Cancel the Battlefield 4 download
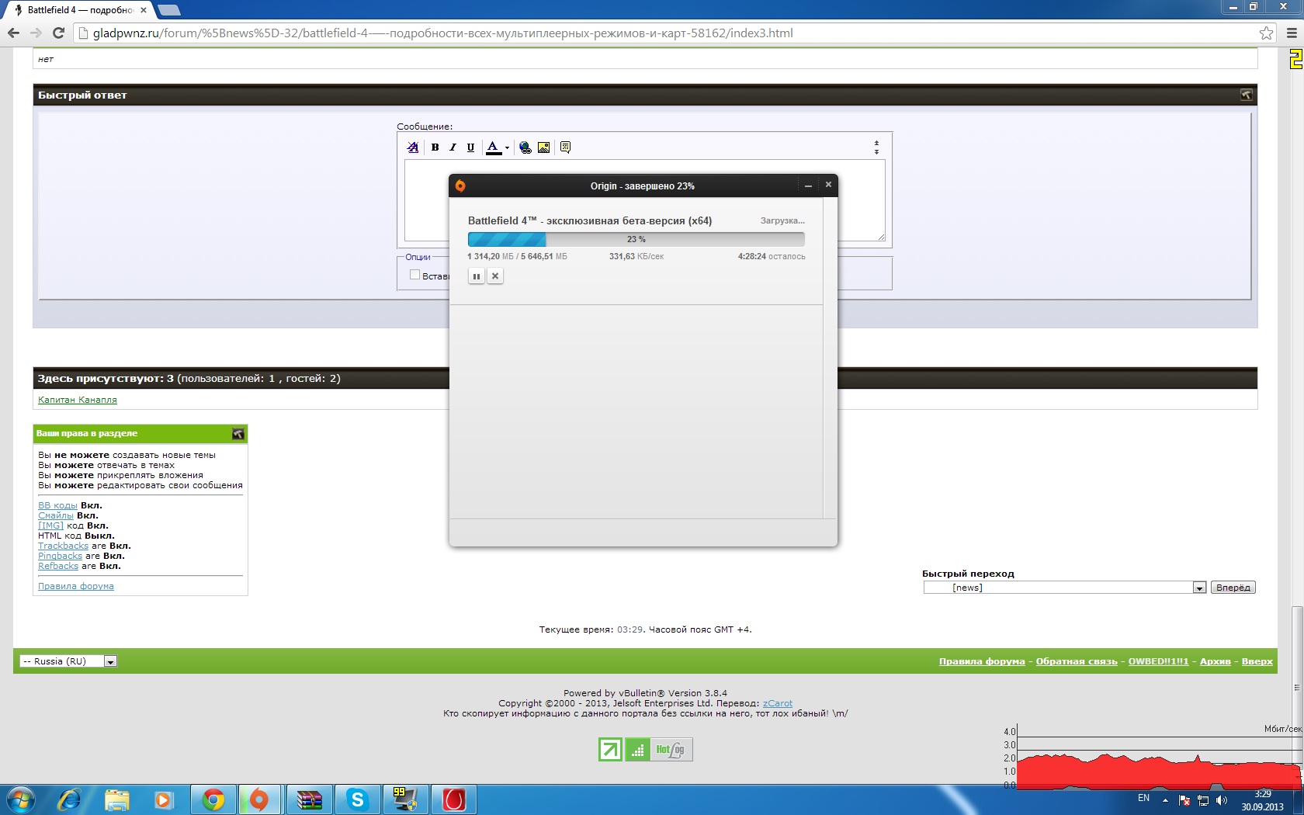 coord(495,276)
